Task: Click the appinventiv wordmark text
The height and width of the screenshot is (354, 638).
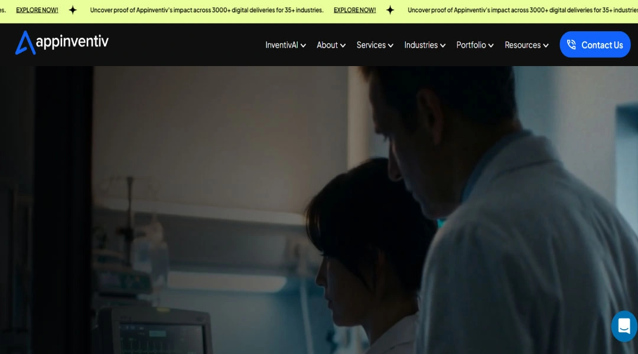Action: click(x=73, y=41)
